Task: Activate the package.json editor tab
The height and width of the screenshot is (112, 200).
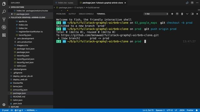Action: [103, 3]
